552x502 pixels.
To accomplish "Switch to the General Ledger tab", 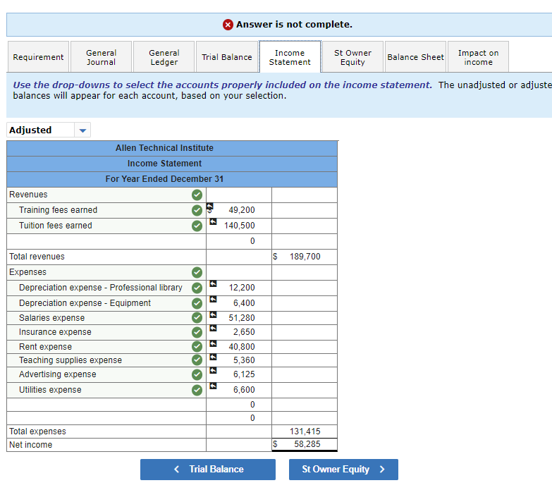I will point(164,57).
